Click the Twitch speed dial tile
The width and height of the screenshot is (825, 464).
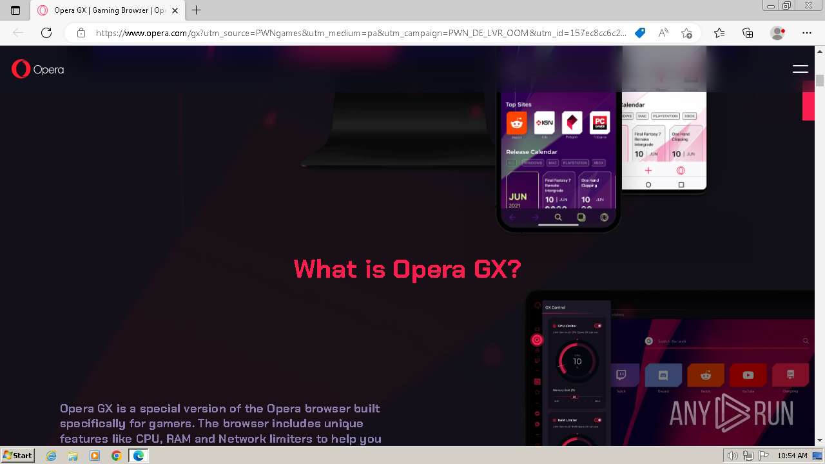click(x=621, y=376)
